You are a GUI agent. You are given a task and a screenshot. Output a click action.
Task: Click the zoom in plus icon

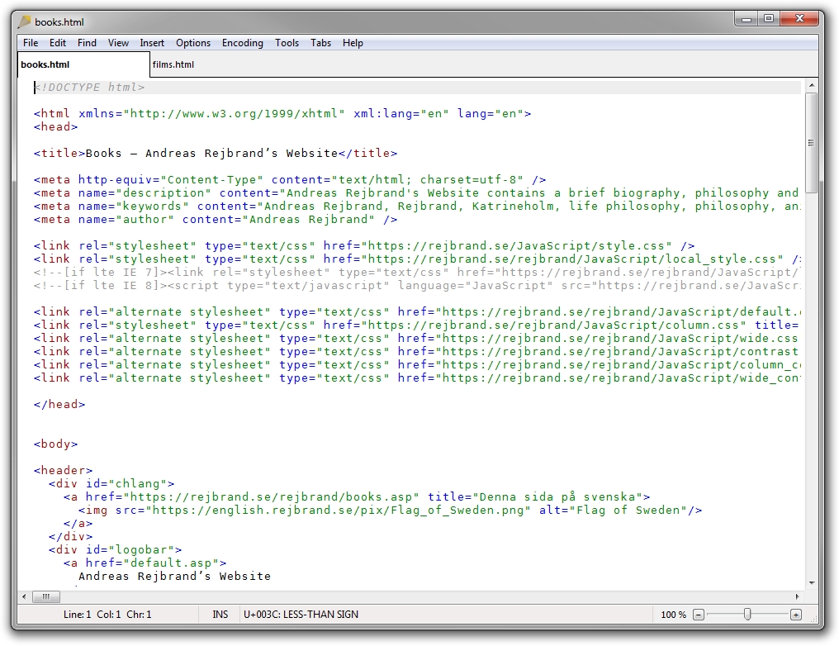pyautogui.click(x=796, y=615)
